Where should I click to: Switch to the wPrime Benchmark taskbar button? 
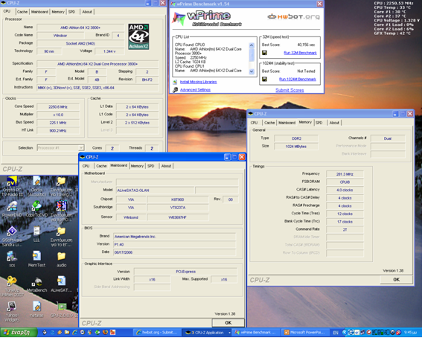pos(255,333)
